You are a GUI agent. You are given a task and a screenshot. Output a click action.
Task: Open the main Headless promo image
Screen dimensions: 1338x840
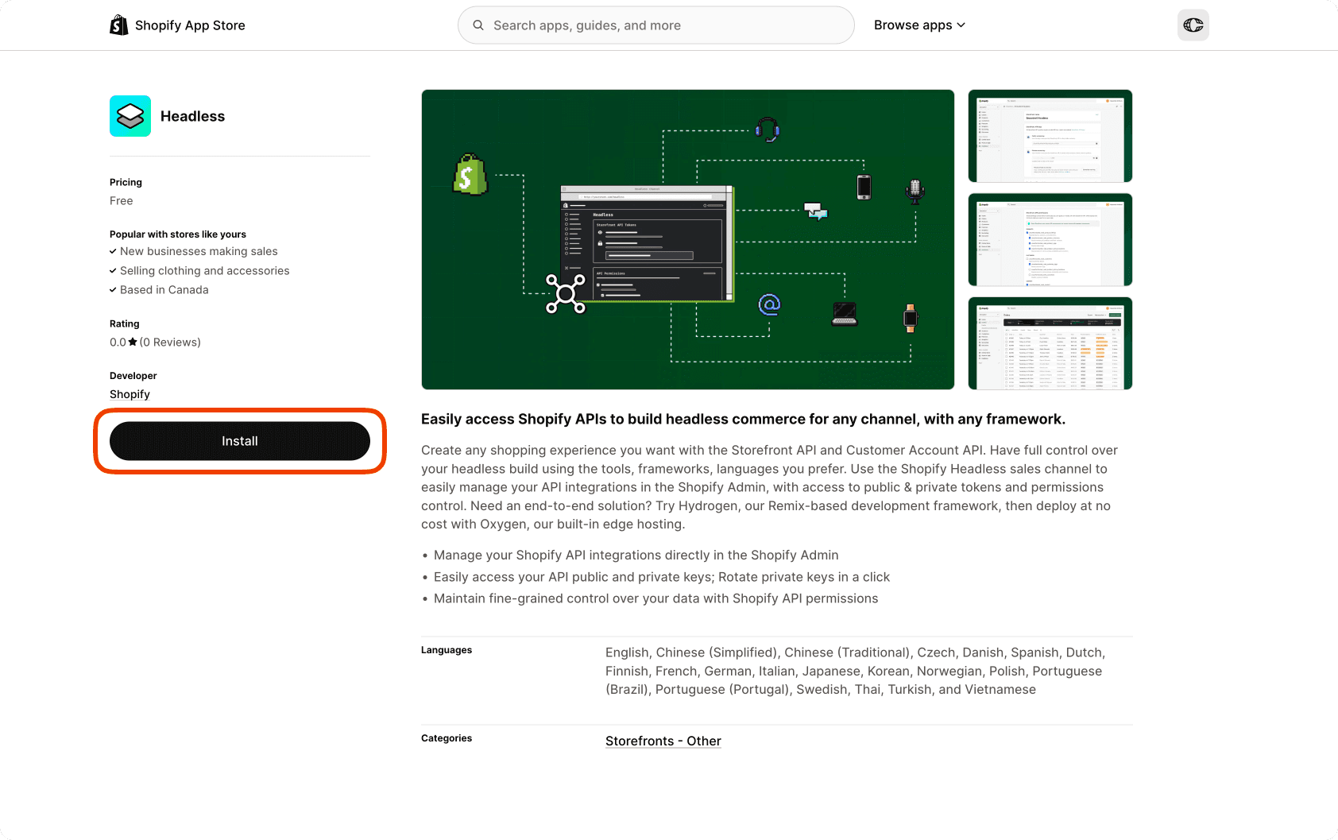688,239
